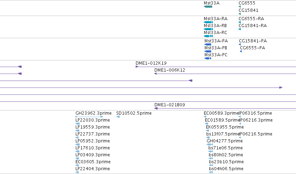Select the LP19559.3prime EST glyph

coord(78,131)
